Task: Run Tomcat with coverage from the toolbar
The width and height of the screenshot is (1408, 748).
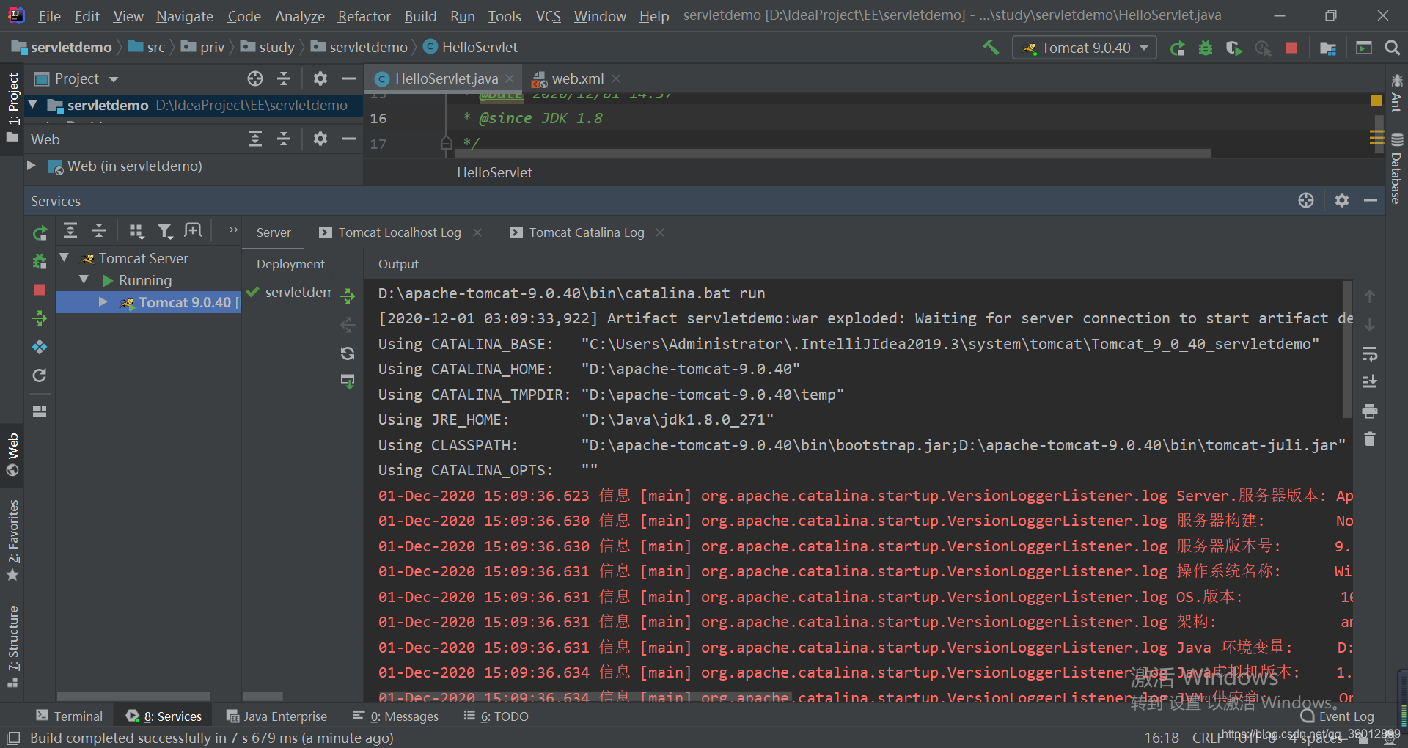Action: 1234,48
